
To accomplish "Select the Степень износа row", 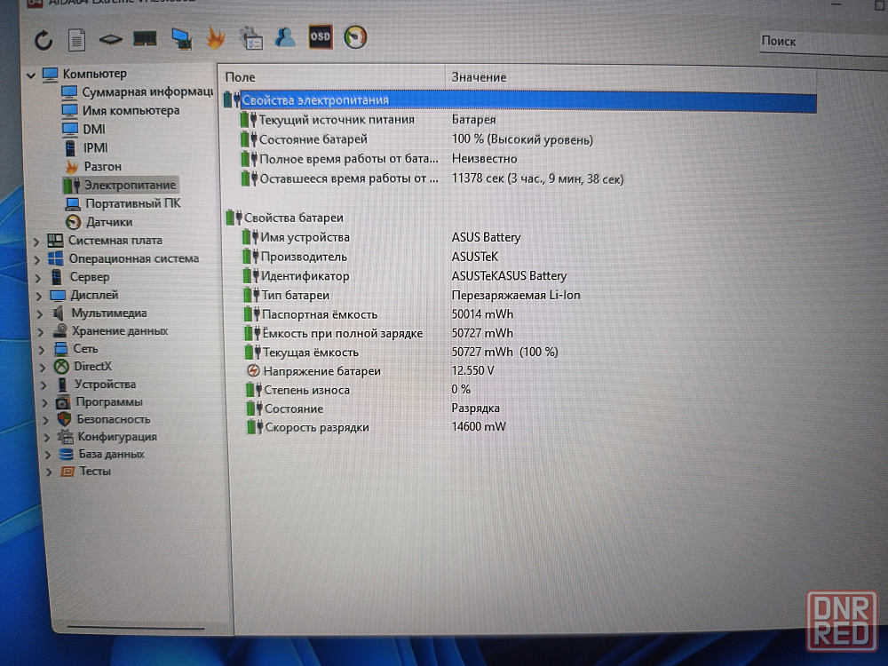I will [x=359, y=390].
